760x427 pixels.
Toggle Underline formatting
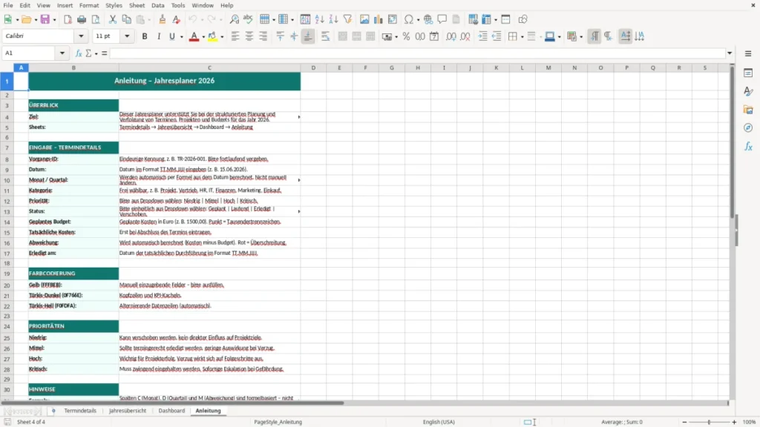[172, 36]
